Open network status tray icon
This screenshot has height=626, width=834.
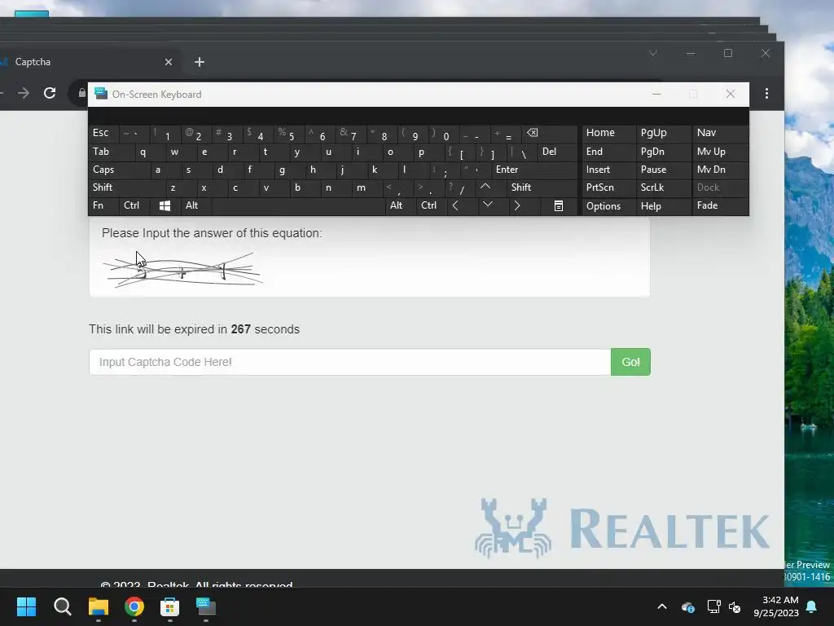click(x=713, y=606)
